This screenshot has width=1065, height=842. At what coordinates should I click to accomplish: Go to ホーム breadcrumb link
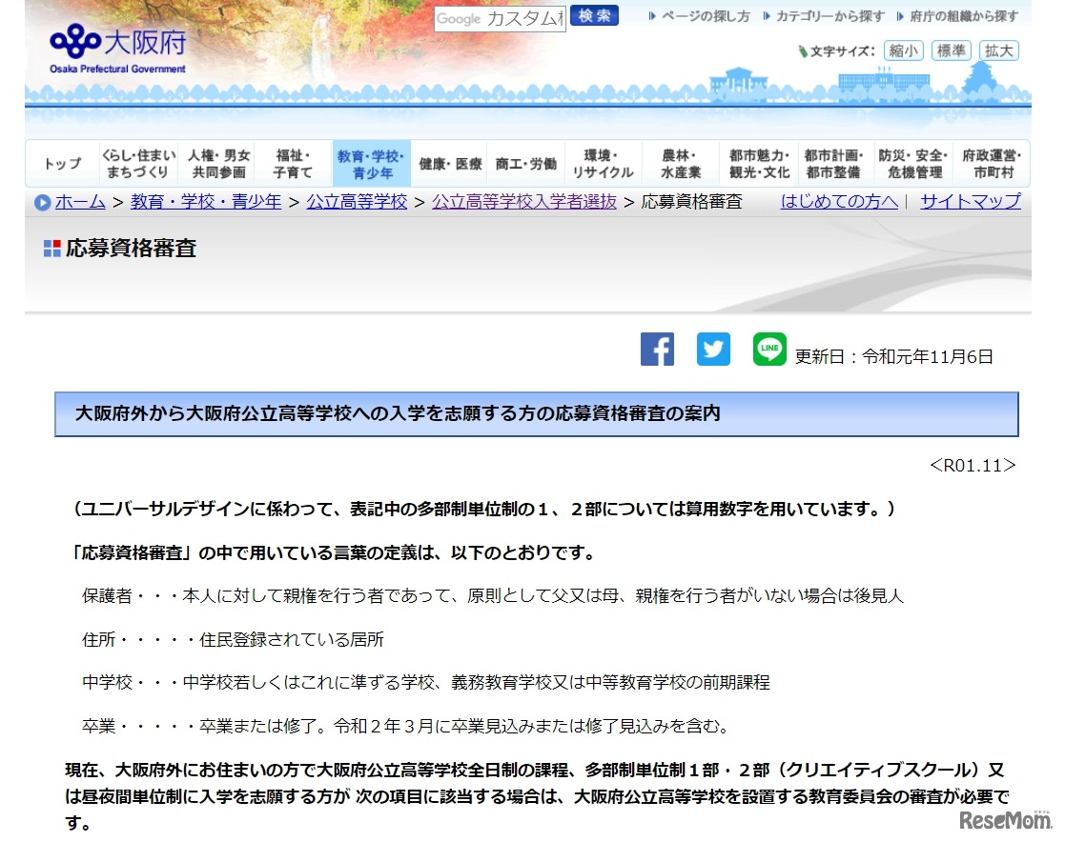(x=80, y=202)
